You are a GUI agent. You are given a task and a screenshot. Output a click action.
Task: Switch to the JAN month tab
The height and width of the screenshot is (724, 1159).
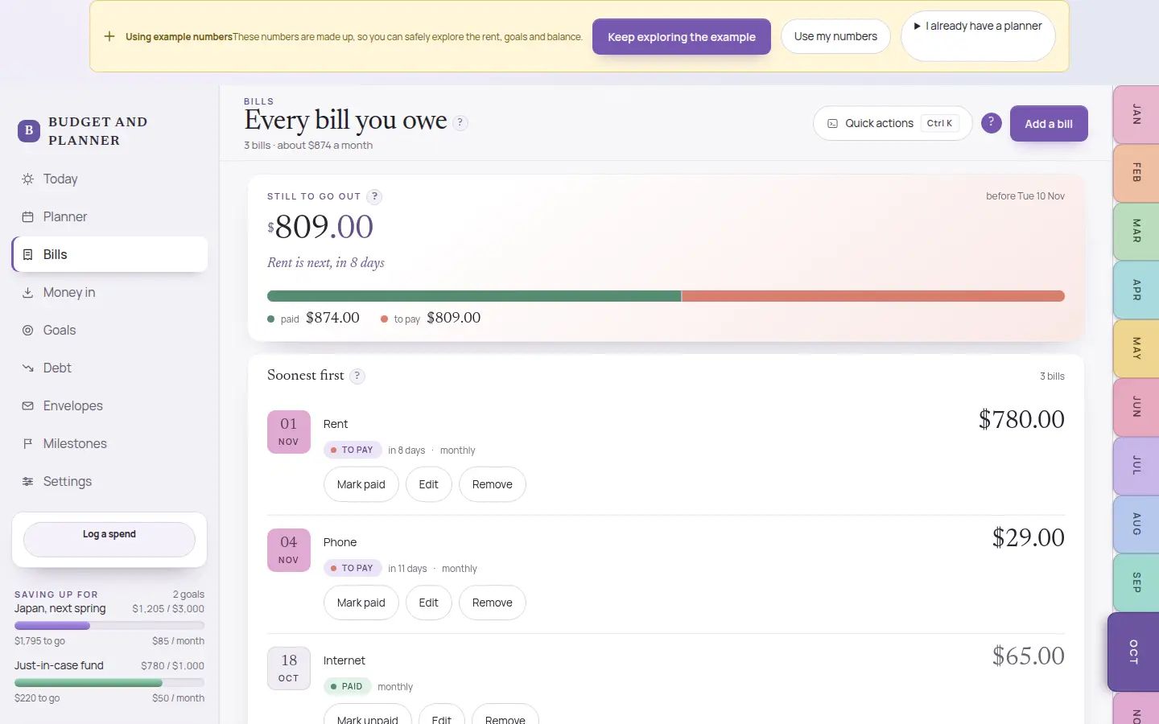click(1136, 114)
